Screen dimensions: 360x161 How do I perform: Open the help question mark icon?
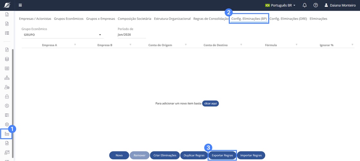(316, 5)
